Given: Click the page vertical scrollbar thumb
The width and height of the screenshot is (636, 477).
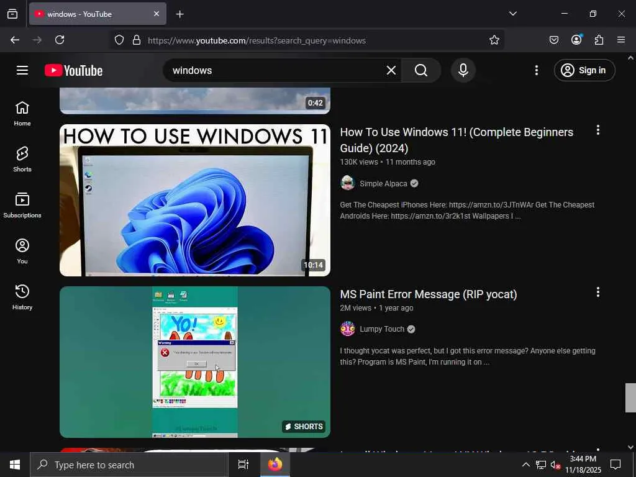Looking at the screenshot, I should [x=630, y=397].
